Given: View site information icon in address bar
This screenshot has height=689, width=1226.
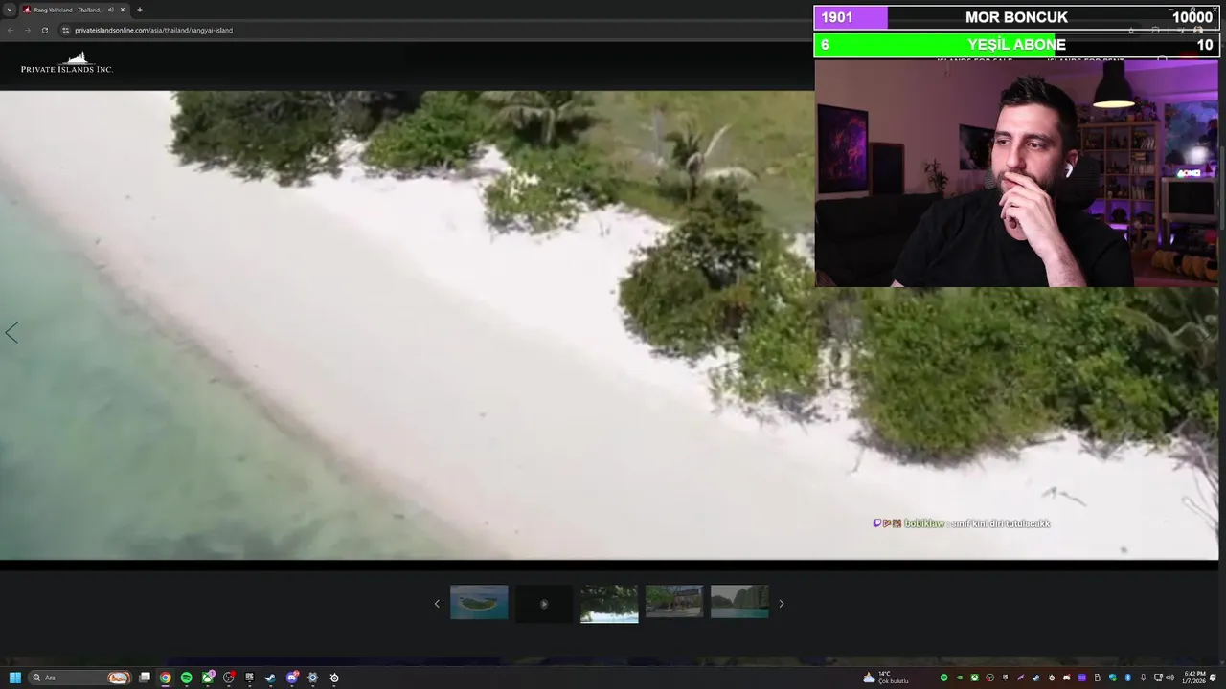Looking at the screenshot, I should [x=65, y=30].
